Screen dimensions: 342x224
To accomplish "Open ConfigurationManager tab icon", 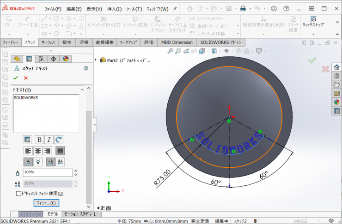I will (x=41, y=59).
